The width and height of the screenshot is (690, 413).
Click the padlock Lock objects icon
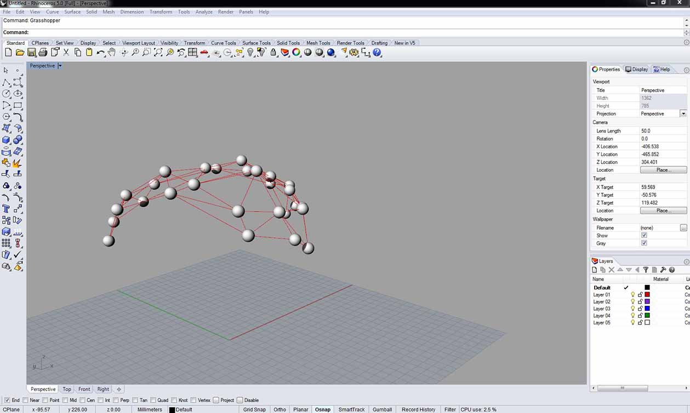click(273, 53)
